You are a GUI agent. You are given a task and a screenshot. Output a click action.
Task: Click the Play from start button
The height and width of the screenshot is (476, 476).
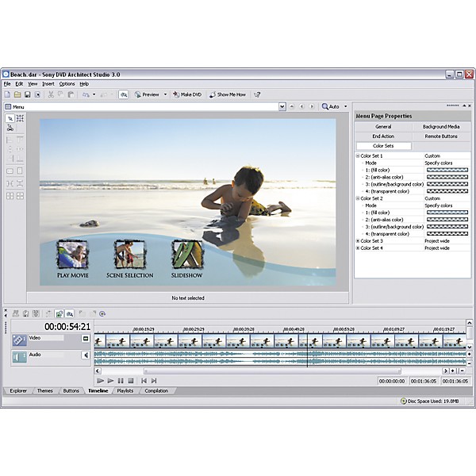coord(100,381)
